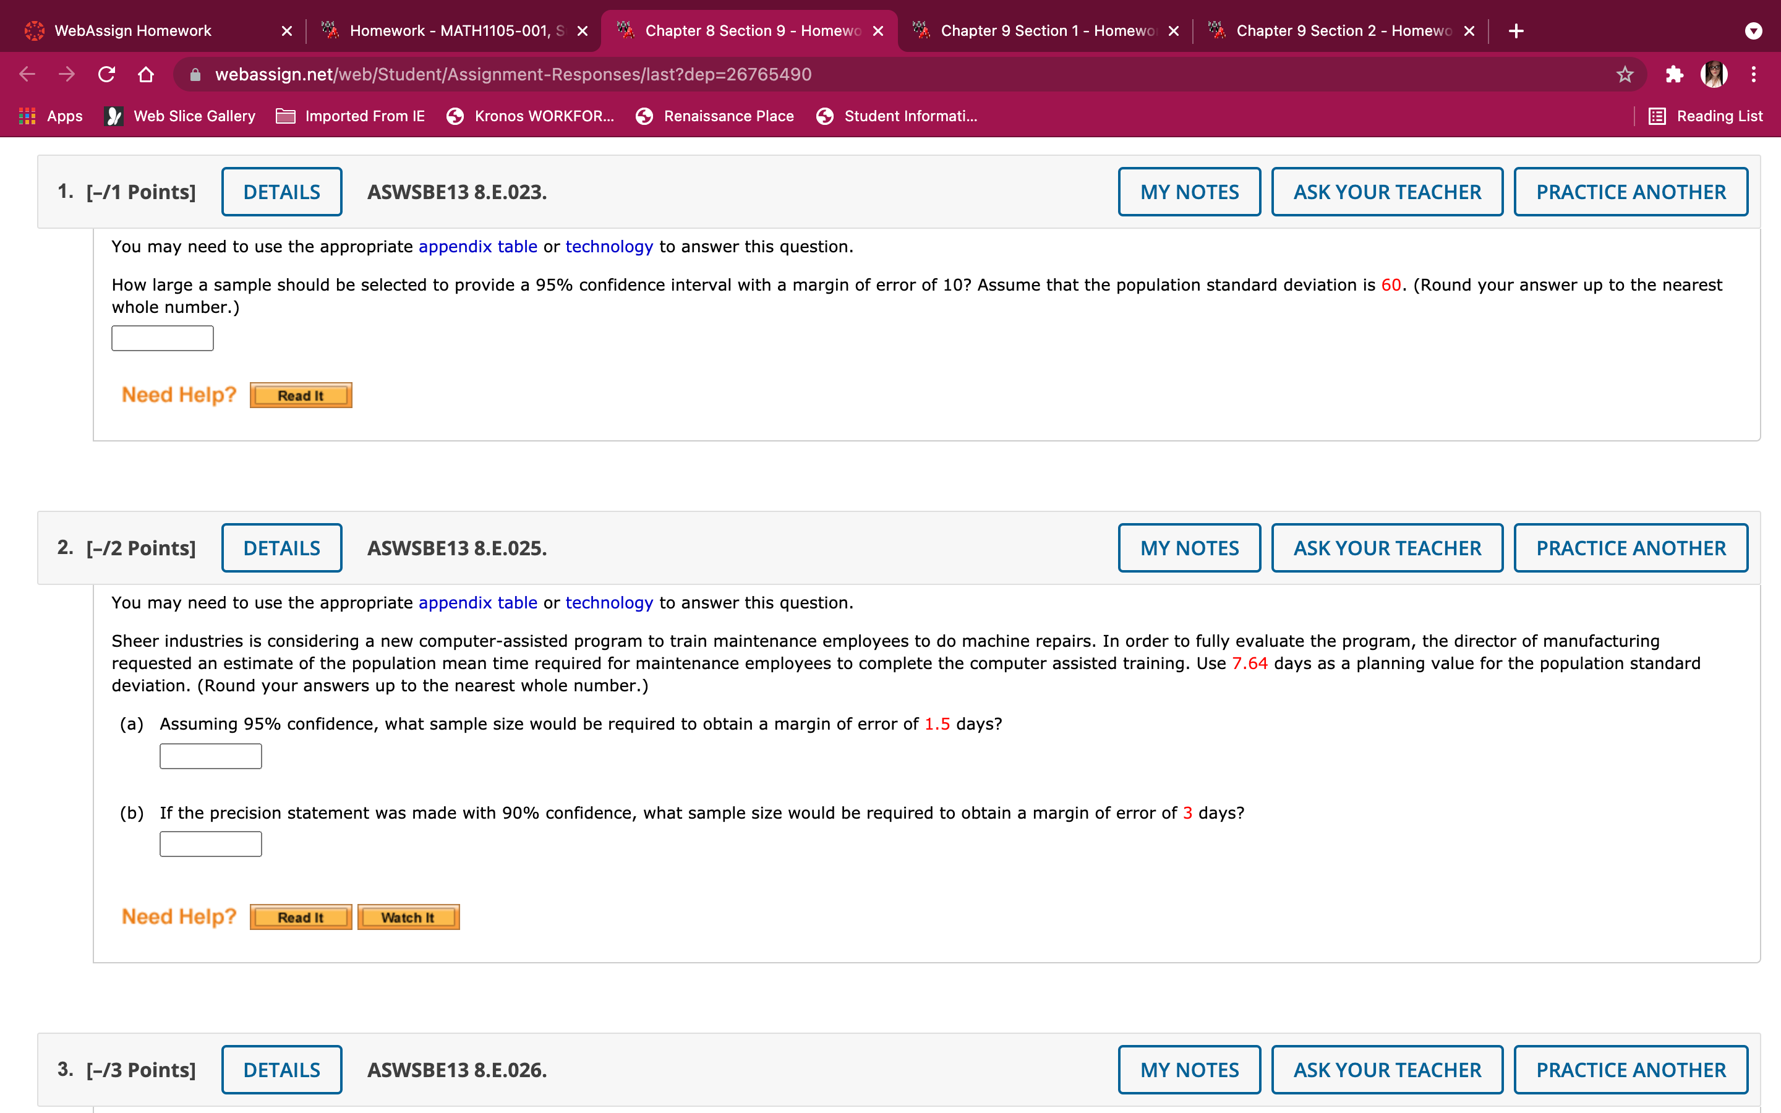Open the Chrome profile avatar
This screenshot has height=1113, width=1781.
coord(1714,74)
